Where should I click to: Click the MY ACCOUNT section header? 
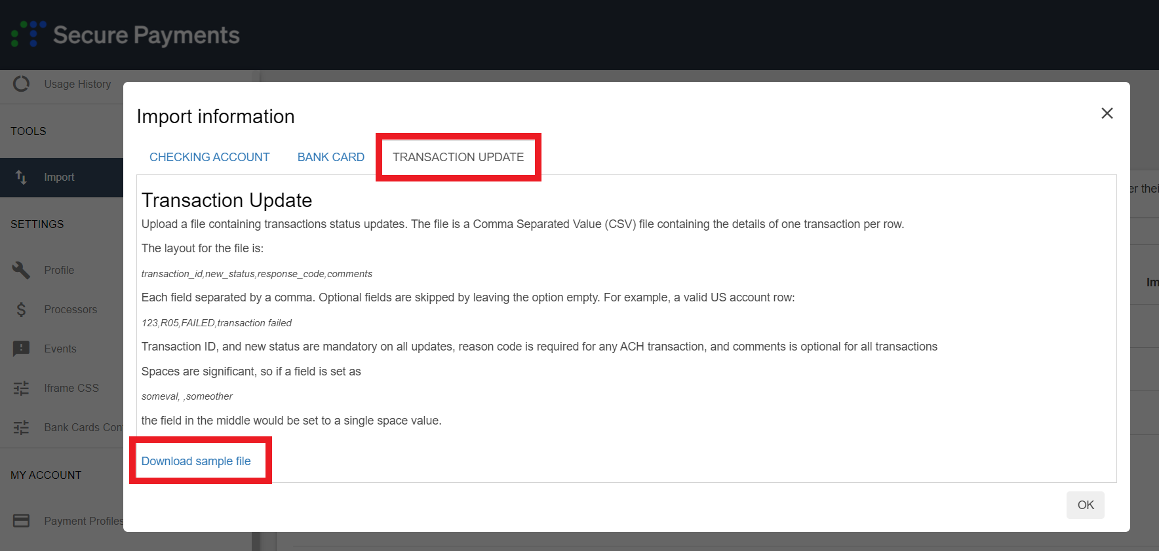coord(46,475)
